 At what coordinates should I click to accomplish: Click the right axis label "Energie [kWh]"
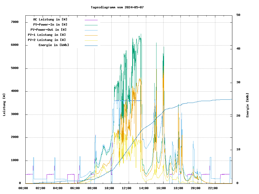(x=247, y=105)
